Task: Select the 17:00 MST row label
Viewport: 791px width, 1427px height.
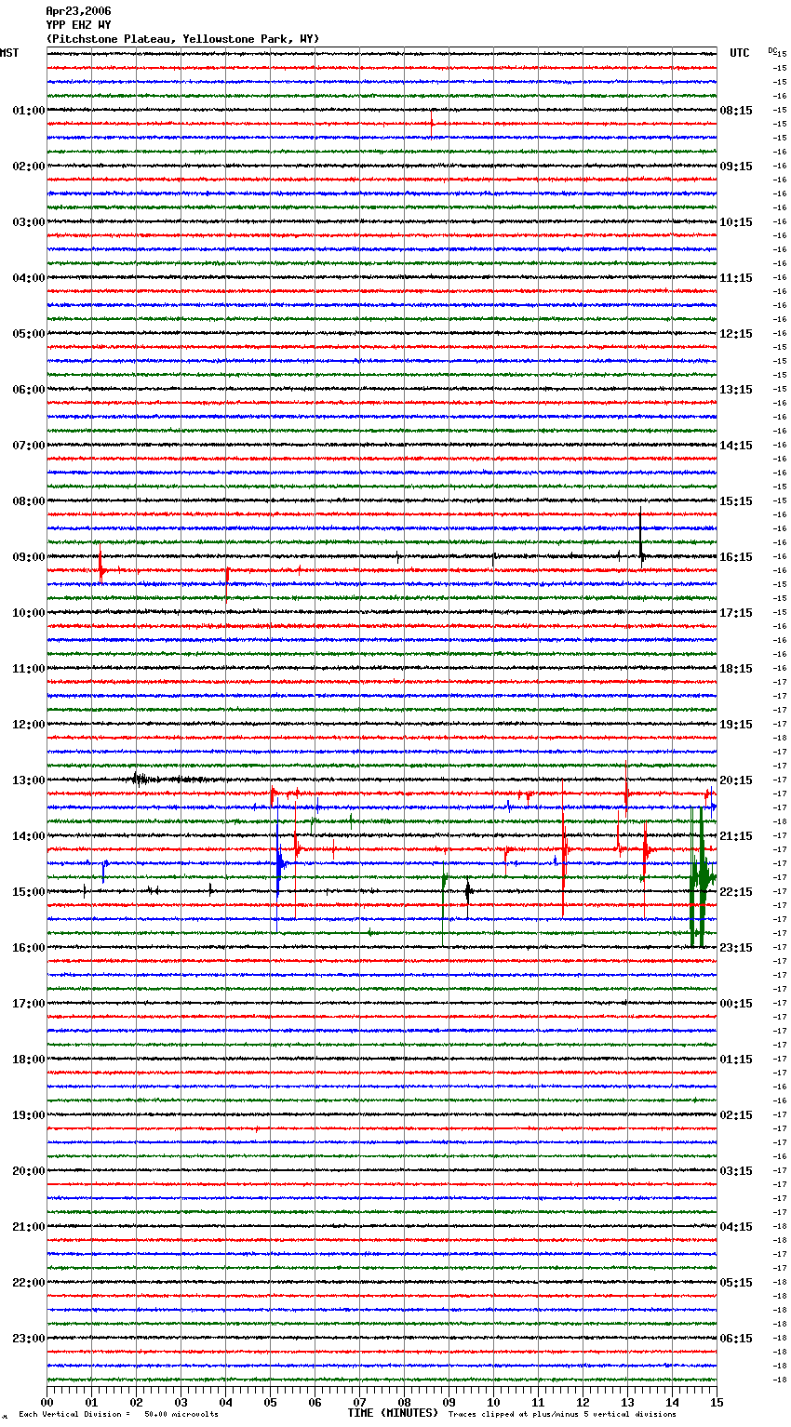Action: [28, 1004]
